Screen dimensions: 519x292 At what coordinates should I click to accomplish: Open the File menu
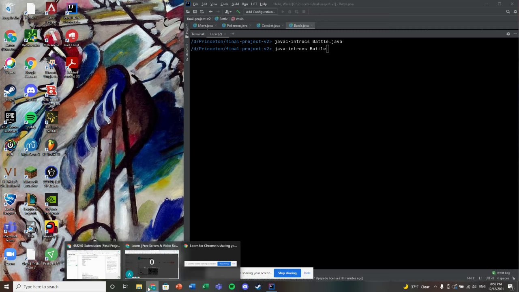195,4
